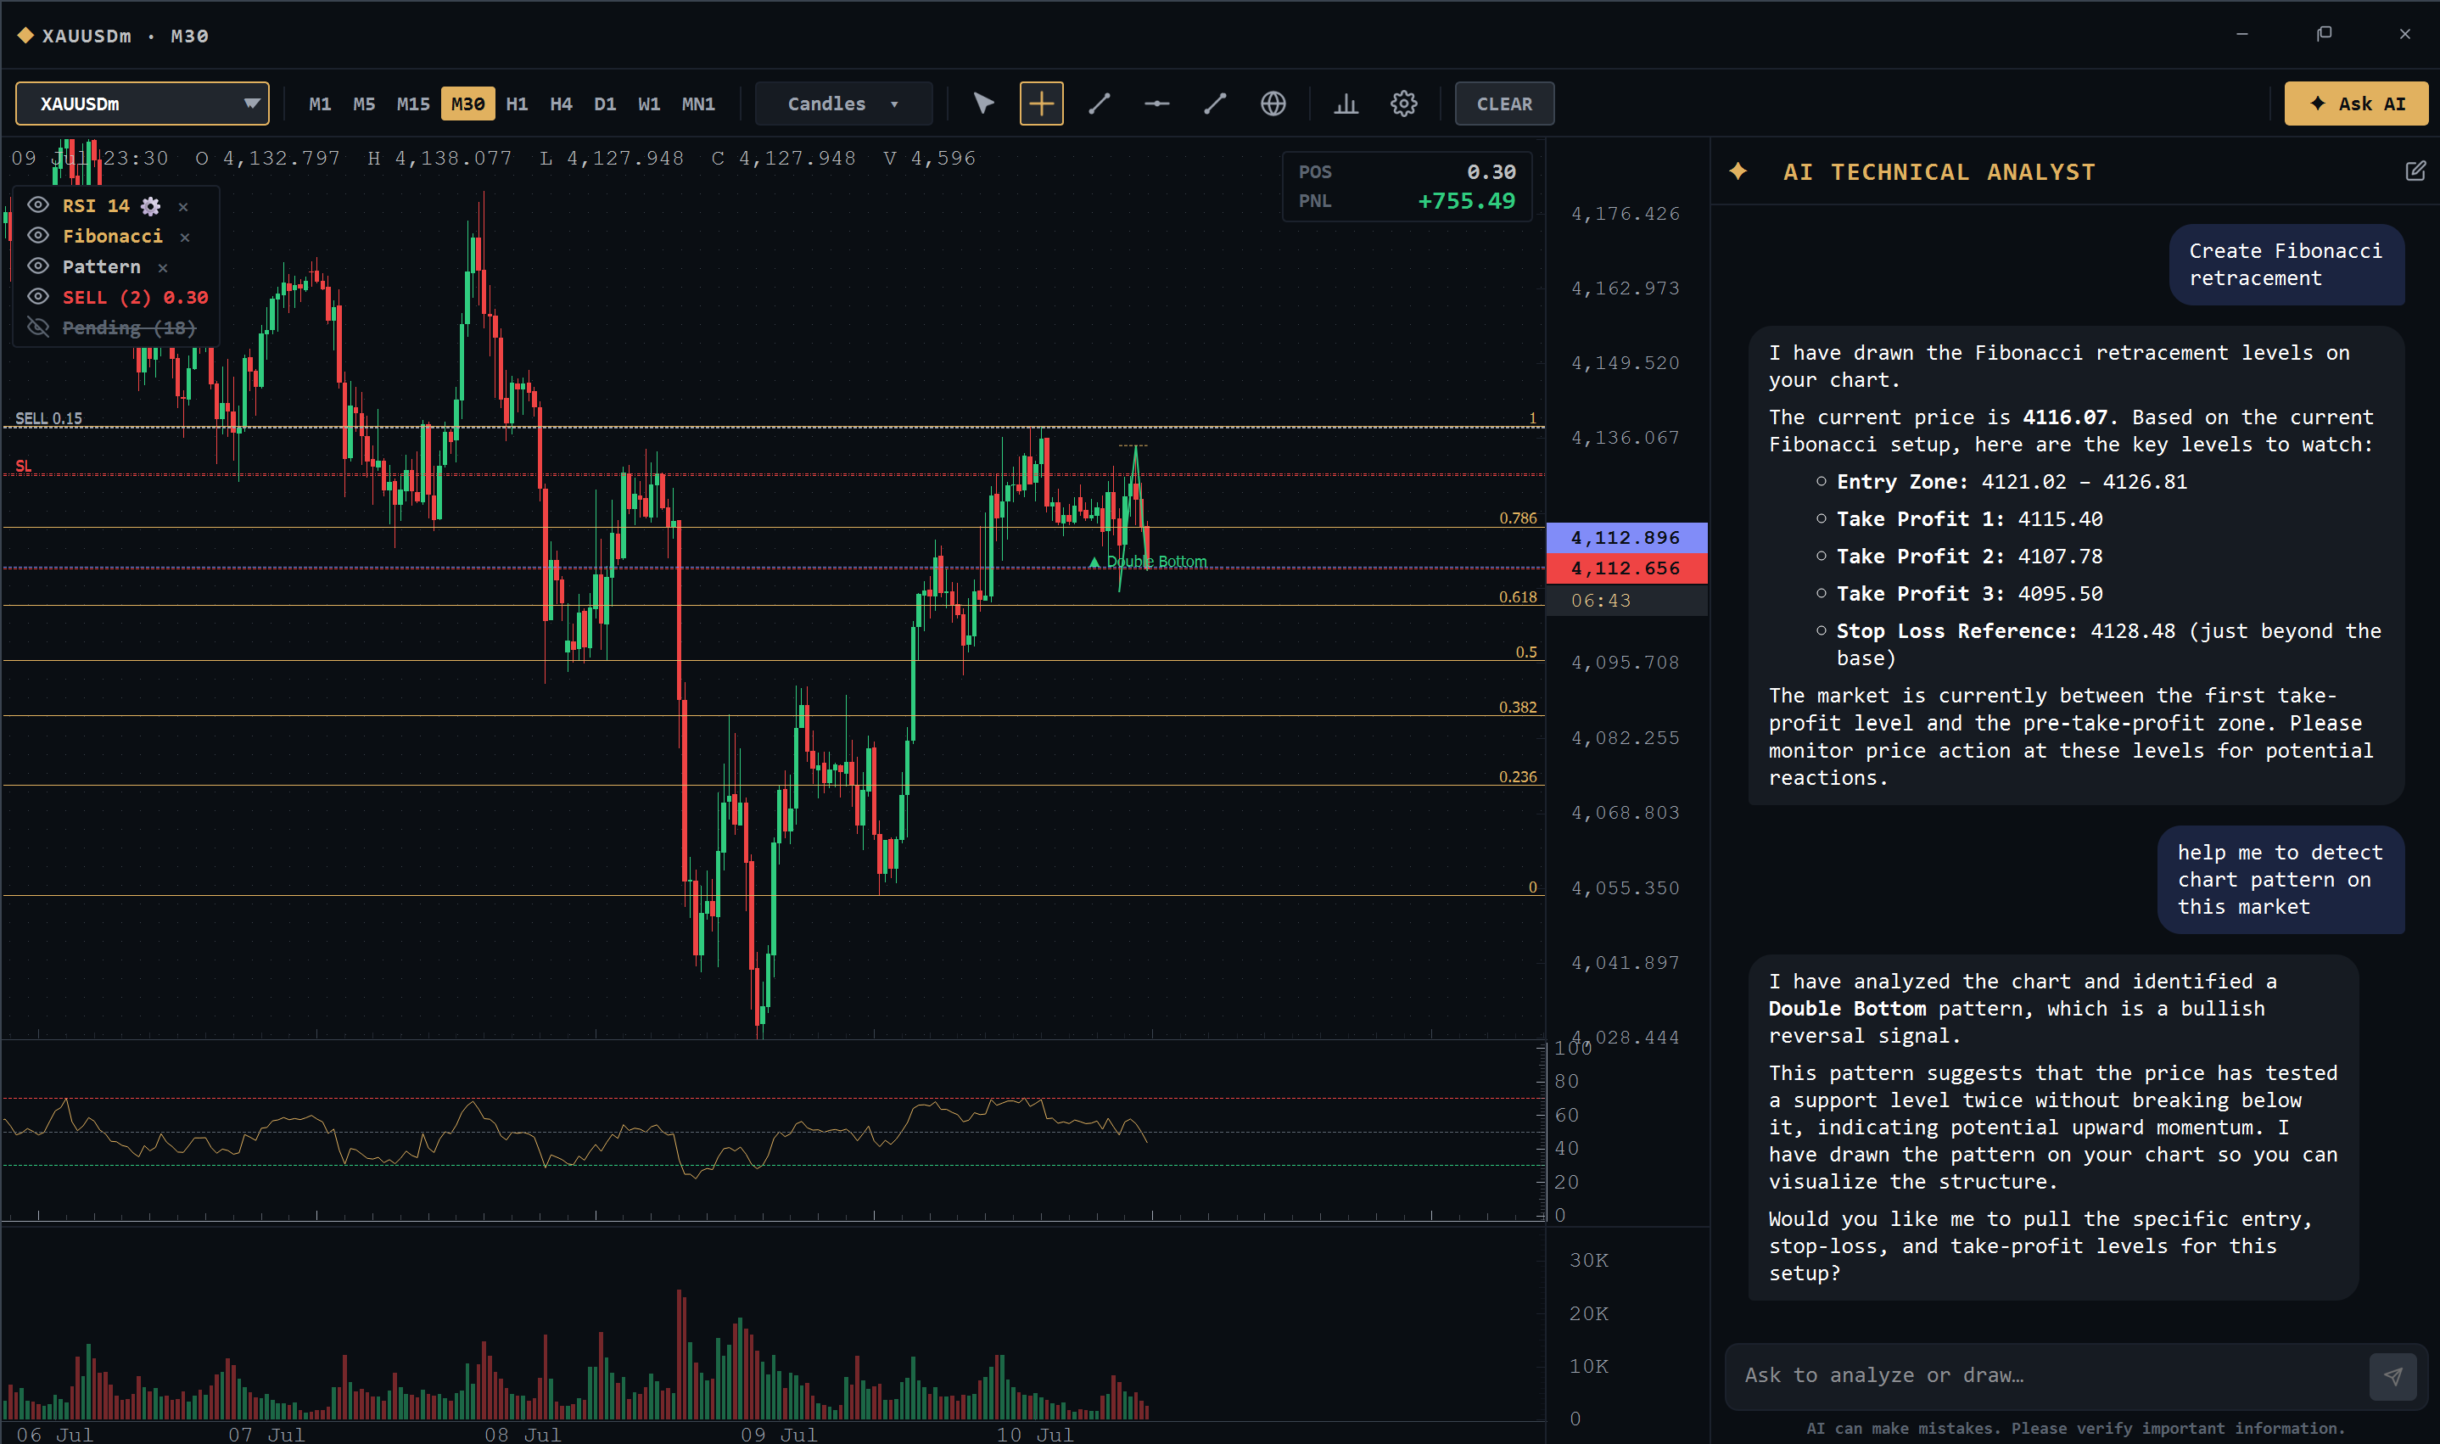Click the Pending (18) legend label
The width and height of the screenshot is (2440, 1444).
(130, 328)
